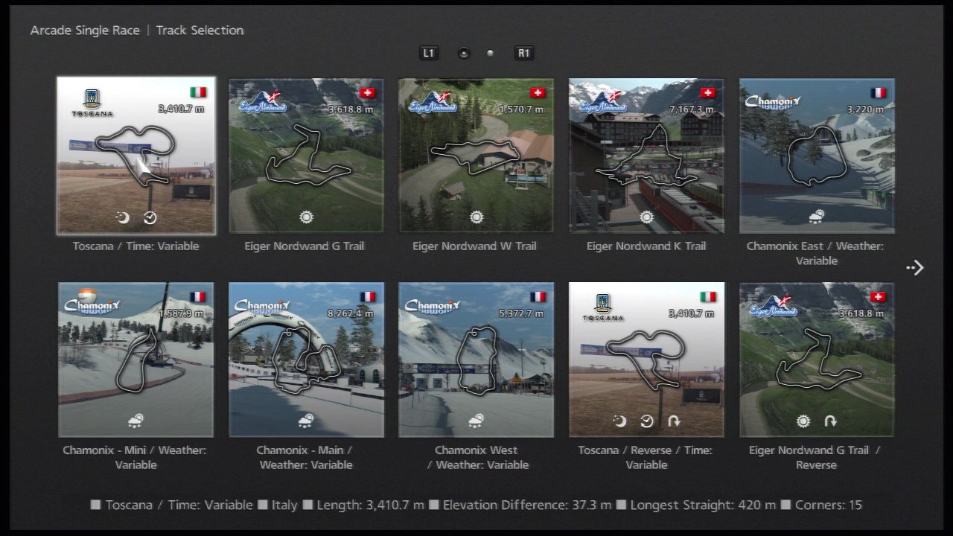Click the clock icon on Toscana / Reverse card
Viewport: 953px width, 536px height.
[646, 421]
